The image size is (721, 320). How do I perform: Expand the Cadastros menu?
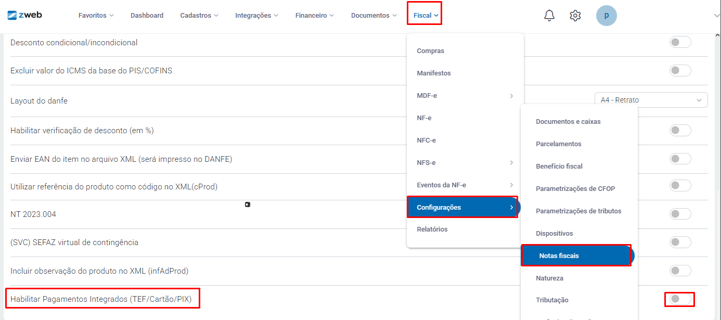[199, 16]
